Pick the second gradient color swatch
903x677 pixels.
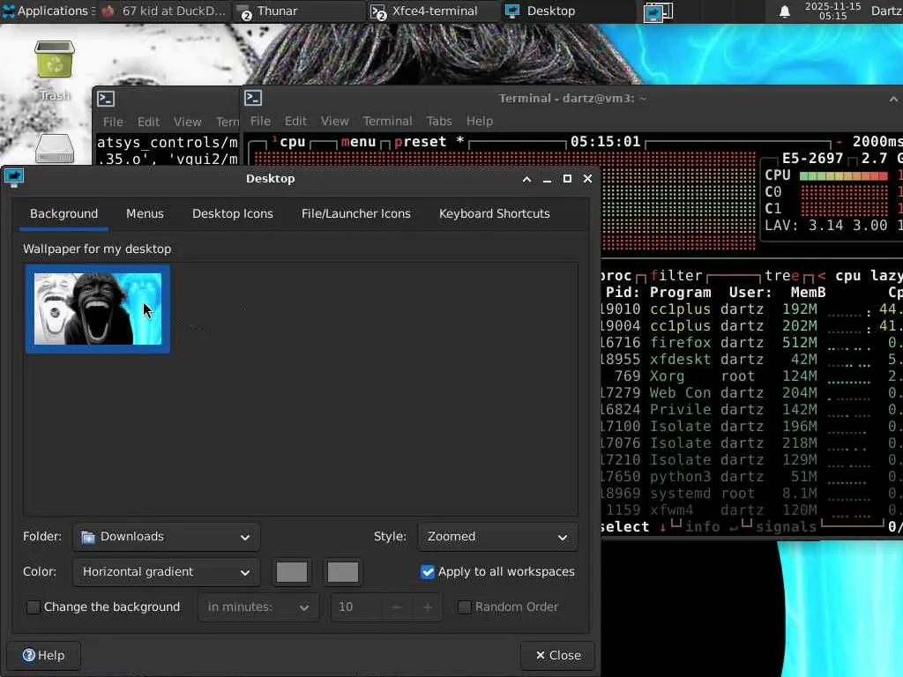343,572
